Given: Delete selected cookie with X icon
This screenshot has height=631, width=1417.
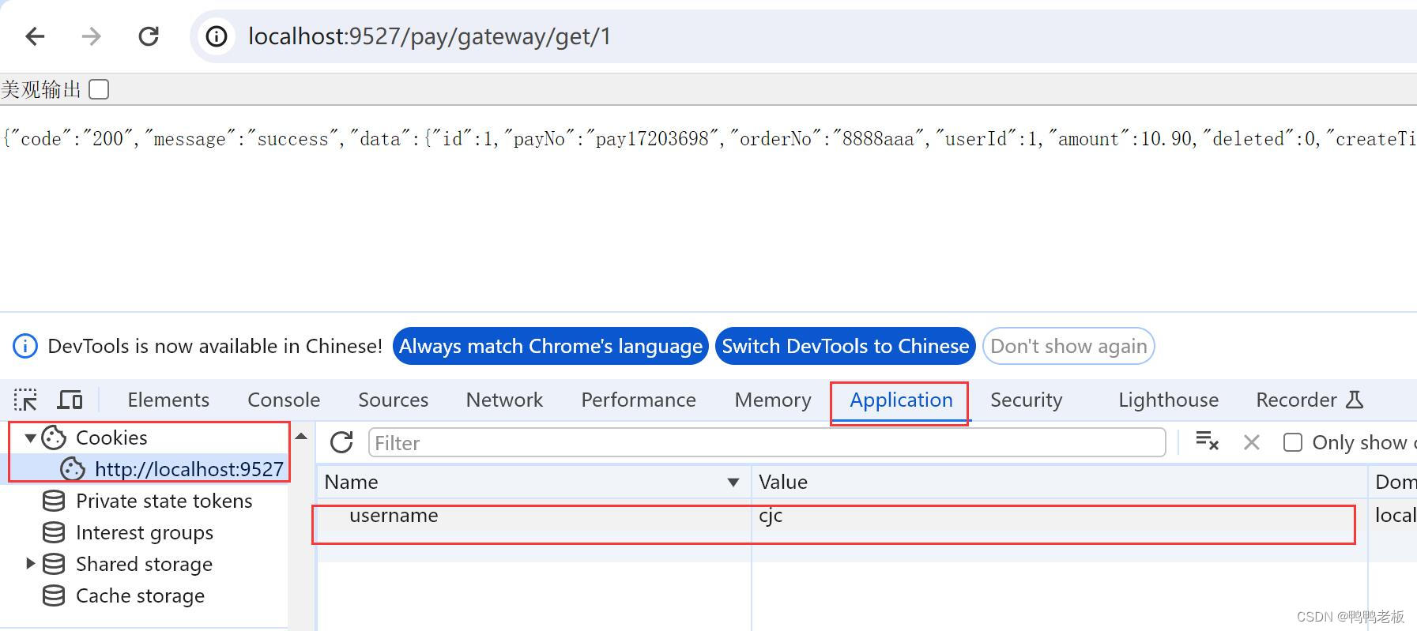Looking at the screenshot, I should (1252, 442).
